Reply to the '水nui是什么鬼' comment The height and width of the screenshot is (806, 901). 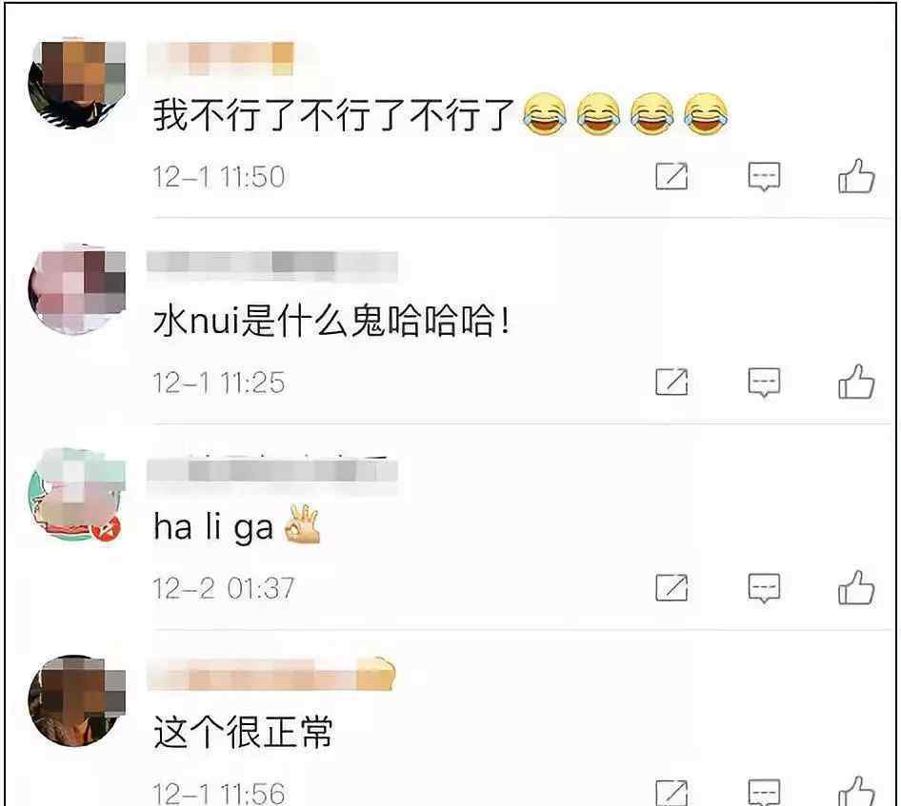tap(764, 383)
